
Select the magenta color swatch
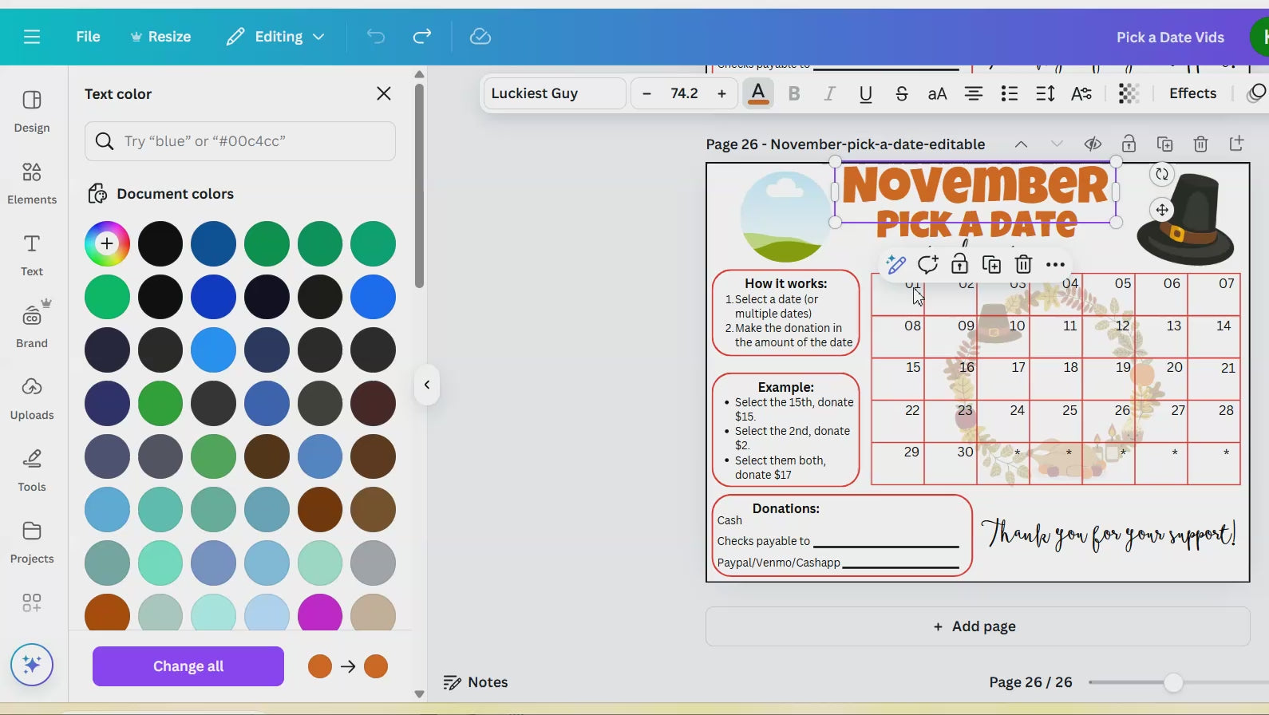tap(320, 613)
